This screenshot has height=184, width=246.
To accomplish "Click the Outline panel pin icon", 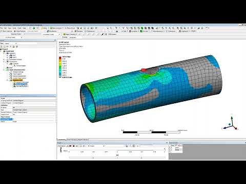I will tap(55, 40).
